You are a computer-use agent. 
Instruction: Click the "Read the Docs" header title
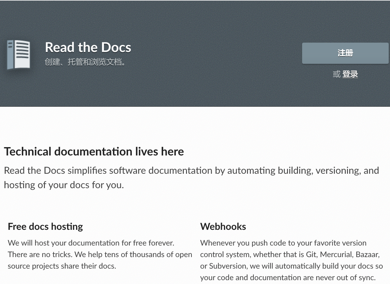tap(88, 47)
